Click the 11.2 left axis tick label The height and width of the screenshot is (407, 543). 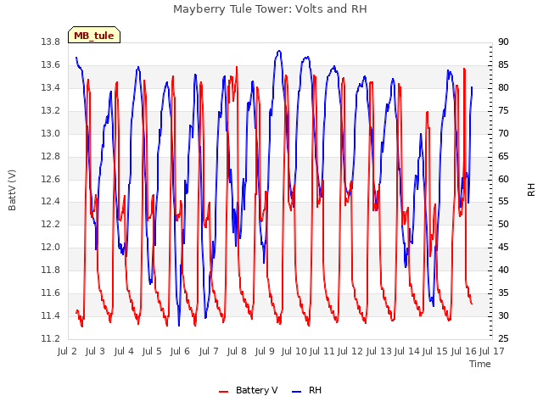(x=50, y=338)
